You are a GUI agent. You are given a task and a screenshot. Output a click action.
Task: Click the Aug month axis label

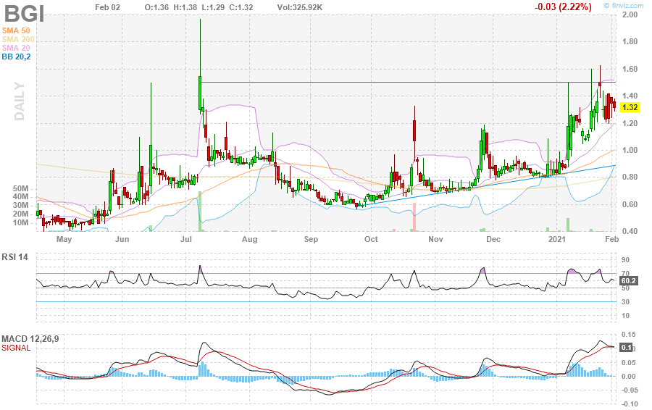[x=249, y=239]
